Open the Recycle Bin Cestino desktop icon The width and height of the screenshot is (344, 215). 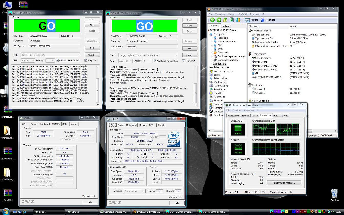click(x=334, y=195)
